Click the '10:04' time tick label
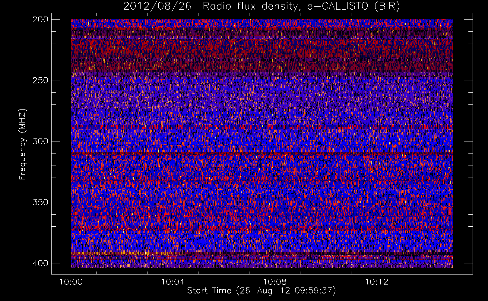 click(173, 282)
